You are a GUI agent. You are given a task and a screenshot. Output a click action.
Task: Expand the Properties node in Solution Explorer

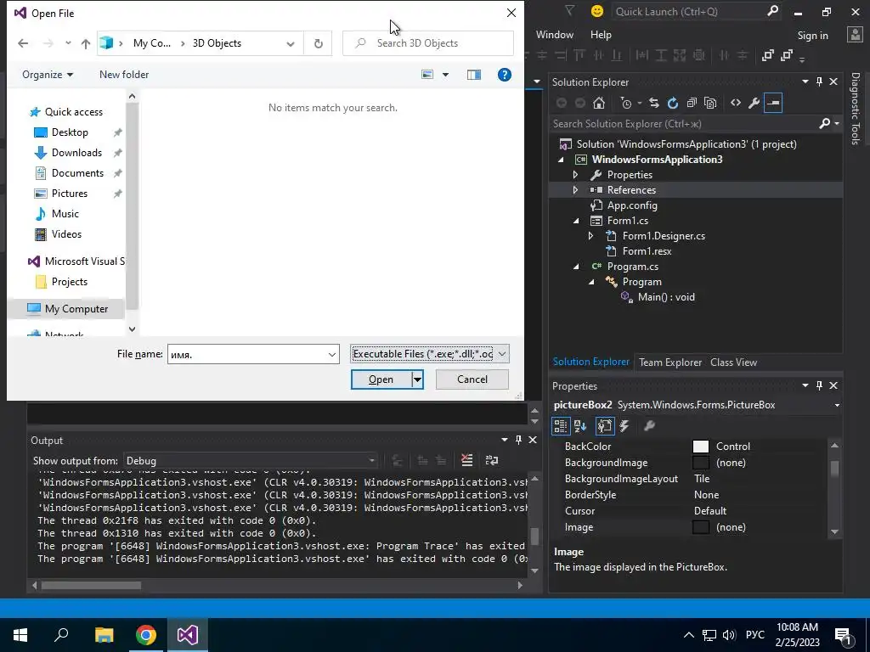pyautogui.click(x=575, y=175)
